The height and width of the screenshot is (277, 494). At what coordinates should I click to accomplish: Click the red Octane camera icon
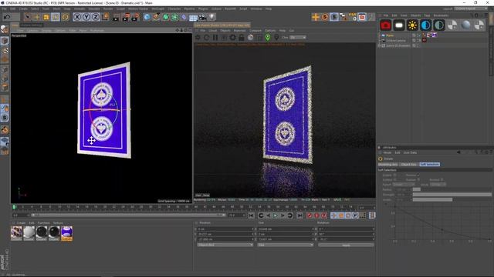click(385, 25)
